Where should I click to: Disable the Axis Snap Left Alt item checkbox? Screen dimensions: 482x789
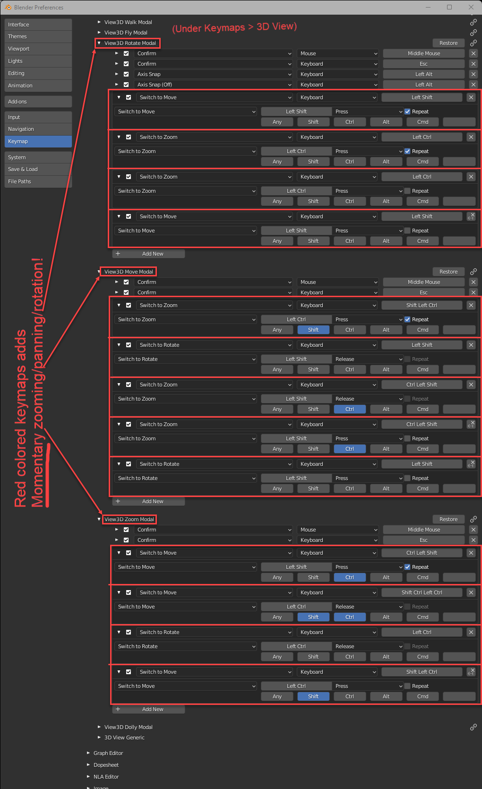pos(126,74)
